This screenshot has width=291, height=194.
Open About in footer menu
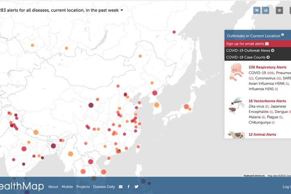(53, 187)
